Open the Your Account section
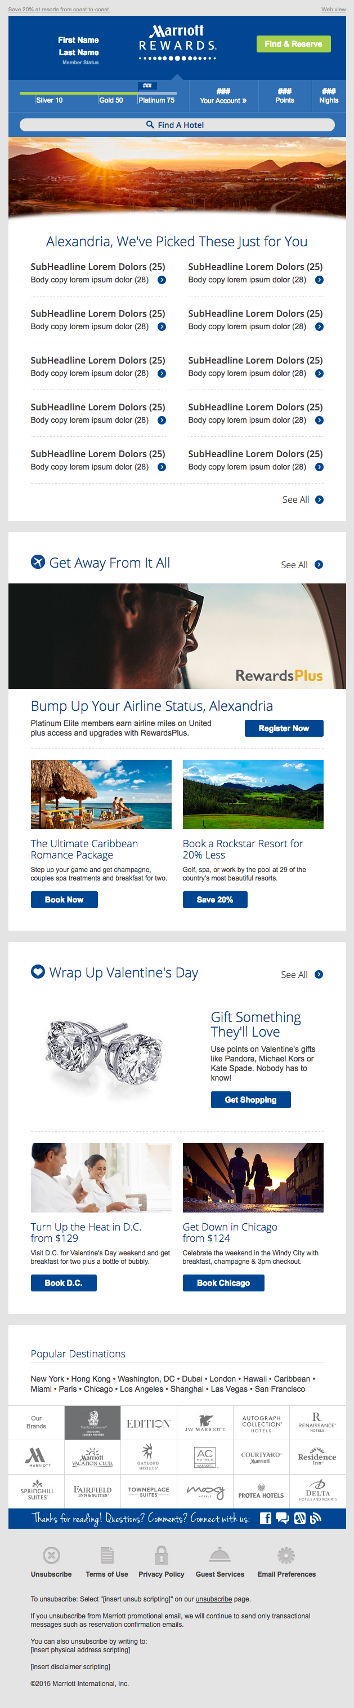354x1708 pixels. tap(223, 96)
